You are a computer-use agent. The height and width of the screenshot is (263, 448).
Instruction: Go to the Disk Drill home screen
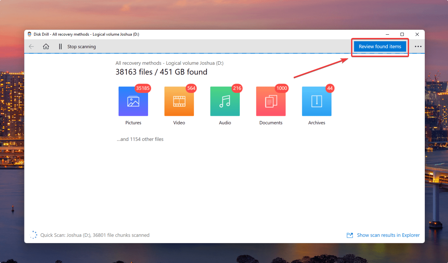pyautogui.click(x=46, y=46)
